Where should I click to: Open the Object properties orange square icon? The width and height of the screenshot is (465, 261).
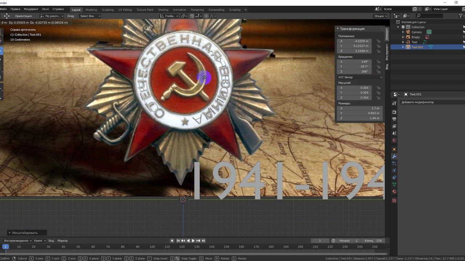tap(394, 149)
